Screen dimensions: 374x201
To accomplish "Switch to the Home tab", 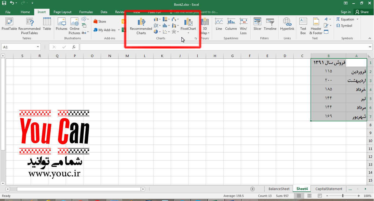I will click(x=25, y=12).
